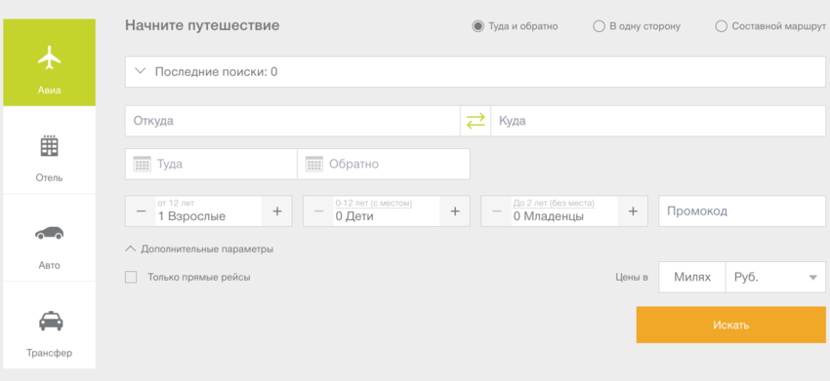
Task: Click the Искать search button
Action: point(731,325)
